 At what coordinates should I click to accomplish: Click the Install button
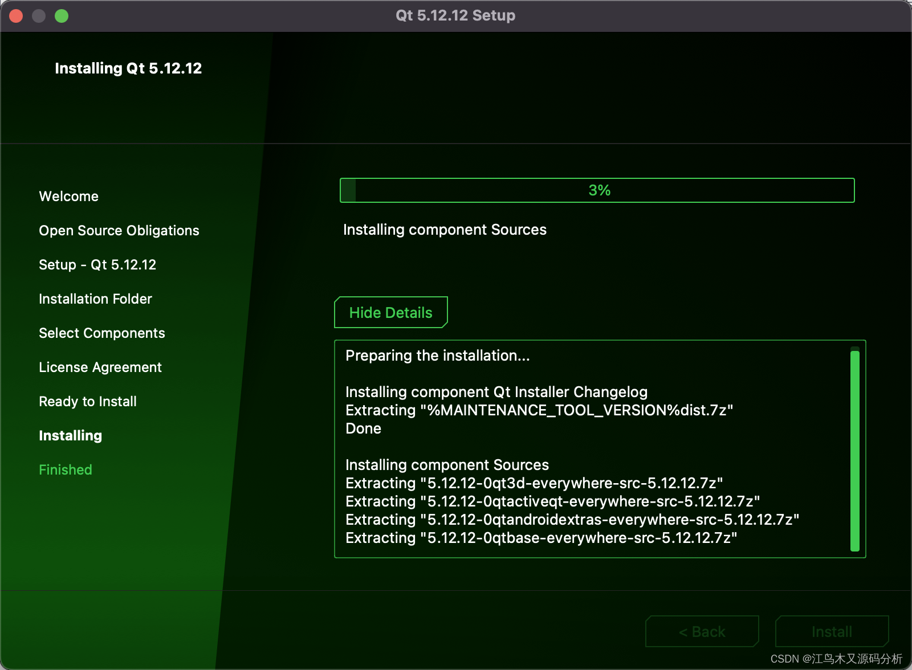831,631
